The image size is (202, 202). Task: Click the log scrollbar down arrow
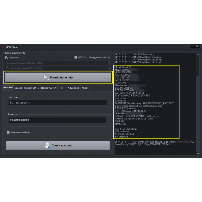(198, 154)
